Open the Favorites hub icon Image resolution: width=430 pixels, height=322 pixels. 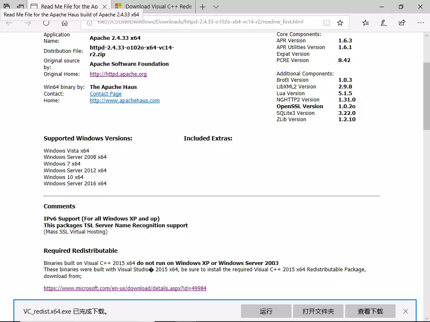[365, 23]
